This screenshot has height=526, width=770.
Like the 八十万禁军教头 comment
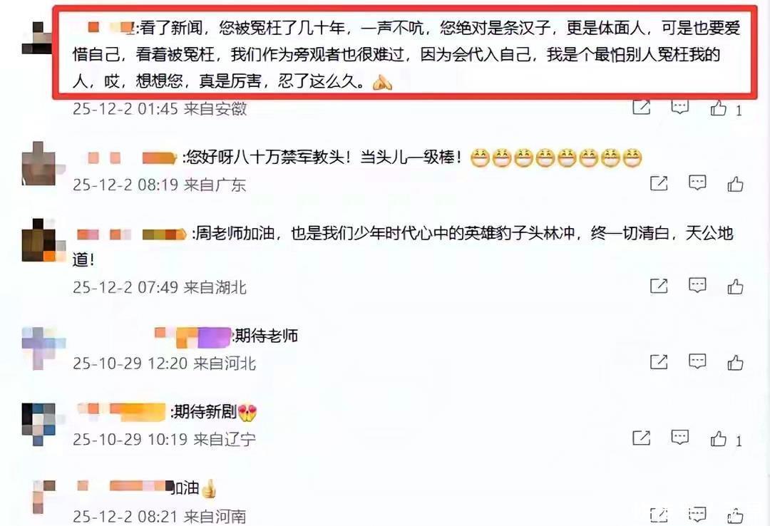tap(735, 184)
